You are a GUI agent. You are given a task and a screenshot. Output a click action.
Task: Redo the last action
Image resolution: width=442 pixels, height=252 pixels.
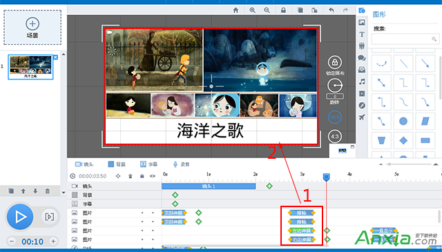[345, 10]
